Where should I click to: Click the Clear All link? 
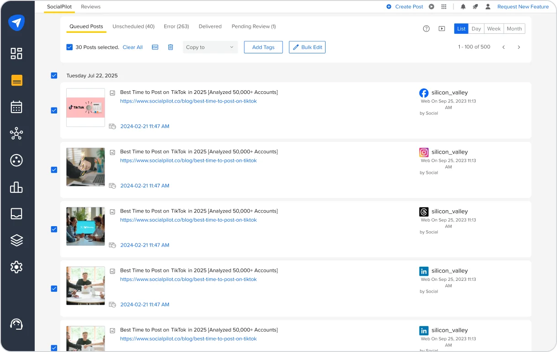click(x=132, y=47)
